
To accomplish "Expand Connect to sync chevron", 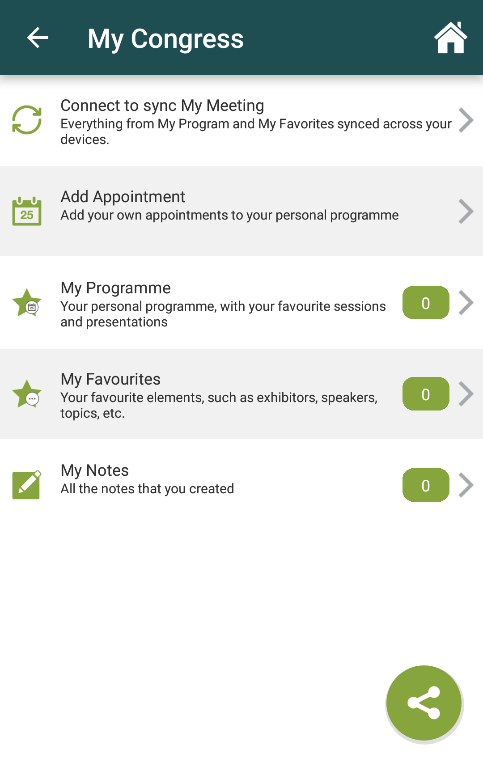I will click(466, 120).
